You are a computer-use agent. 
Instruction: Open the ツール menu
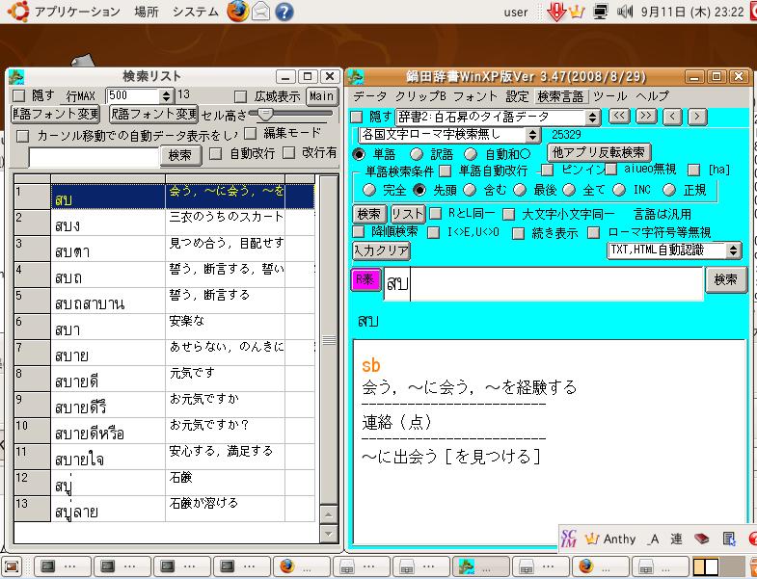609,96
